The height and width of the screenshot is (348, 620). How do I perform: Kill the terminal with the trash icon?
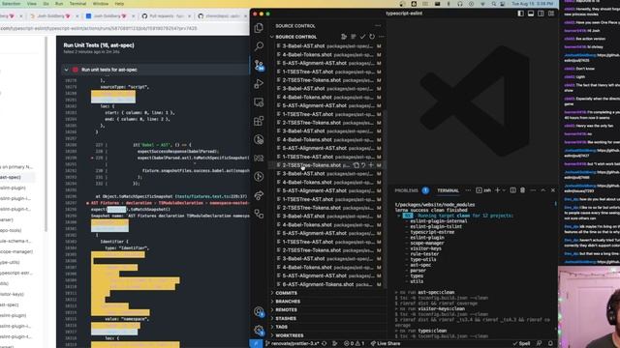tap(523, 190)
